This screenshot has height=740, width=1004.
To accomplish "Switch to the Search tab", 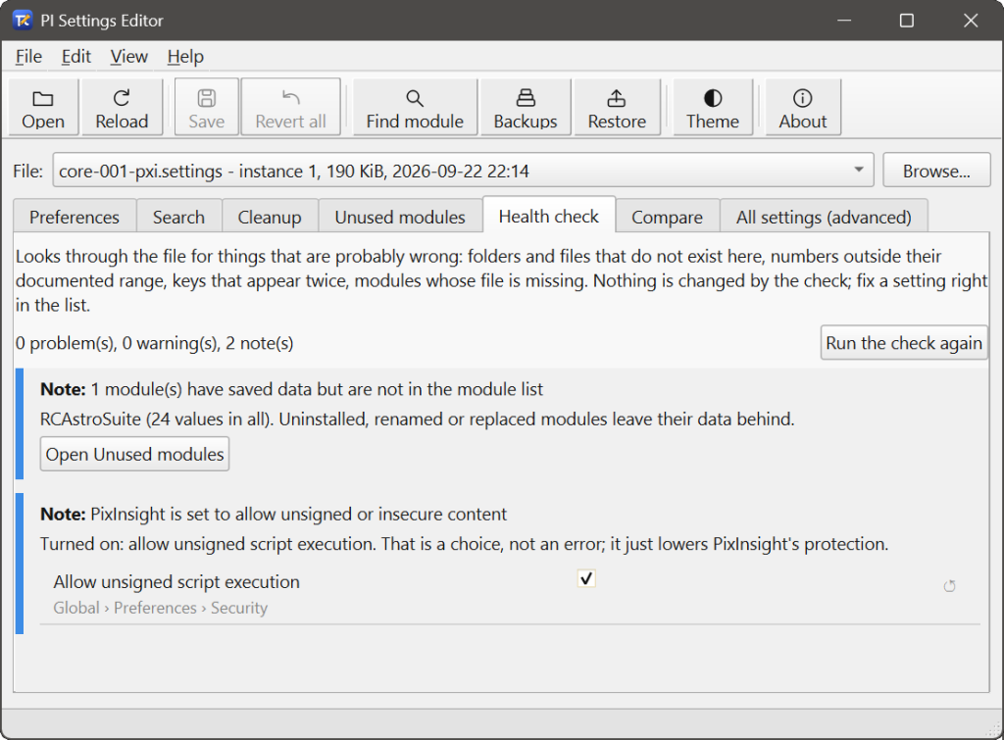I will [x=178, y=217].
